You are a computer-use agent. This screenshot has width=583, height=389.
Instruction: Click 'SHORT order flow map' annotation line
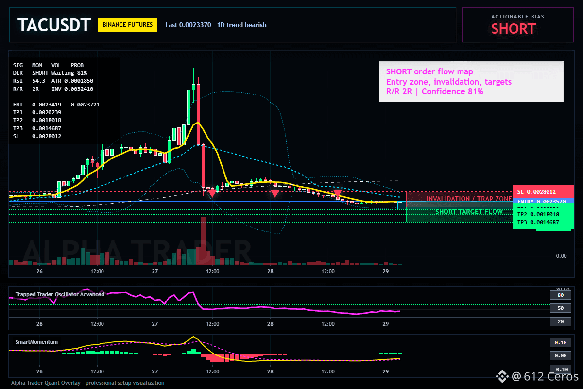coord(429,72)
